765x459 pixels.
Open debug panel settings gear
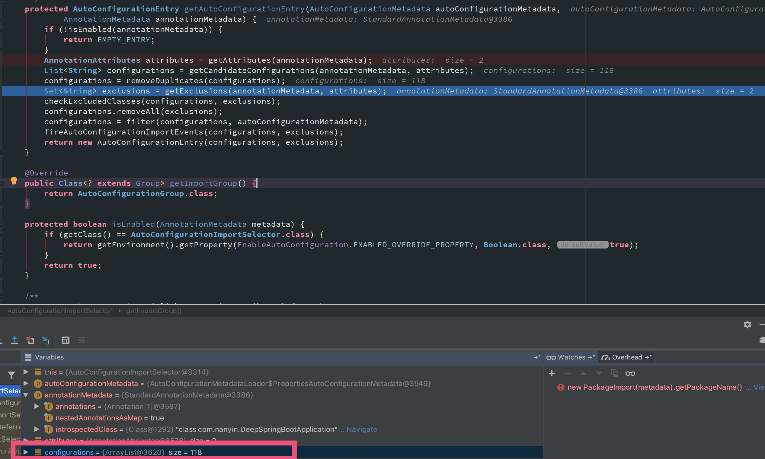click(747, 324)
